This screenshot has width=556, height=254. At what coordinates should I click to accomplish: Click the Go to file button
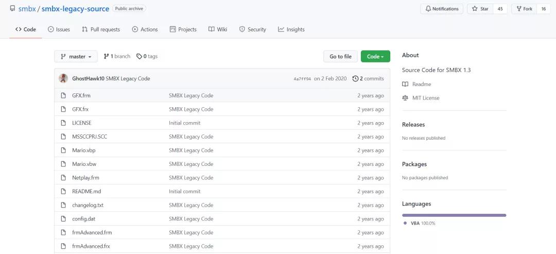click(x=341, y=56)
